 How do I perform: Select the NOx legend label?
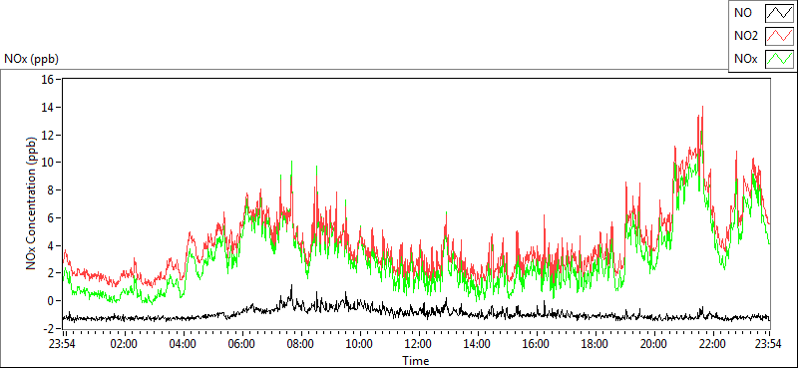tap(744, 60)
